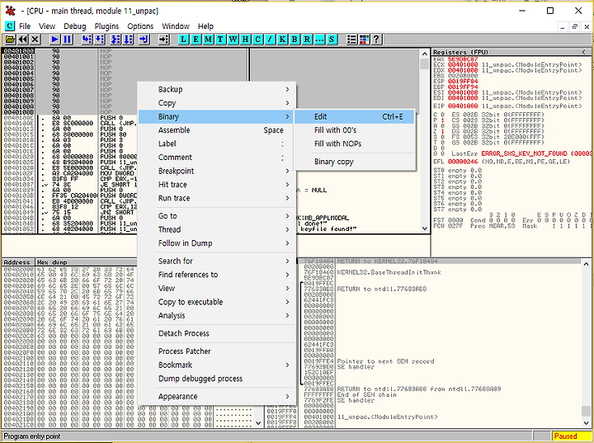Viewport: 594px width, 443px height.
Task: Choose Binary copy
Action: click(355, 162)
